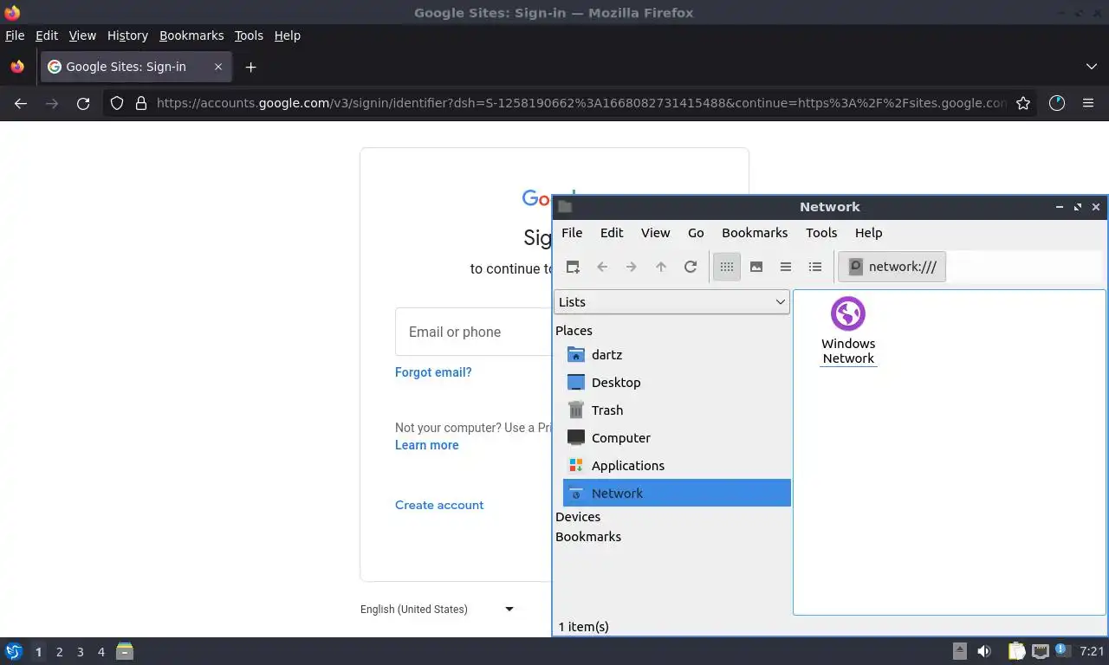The width and height of the screenshot is (1109, 665).
Task: Click the Firefox toolbar extension icon beside the menu
Action: coord(1056,103)
